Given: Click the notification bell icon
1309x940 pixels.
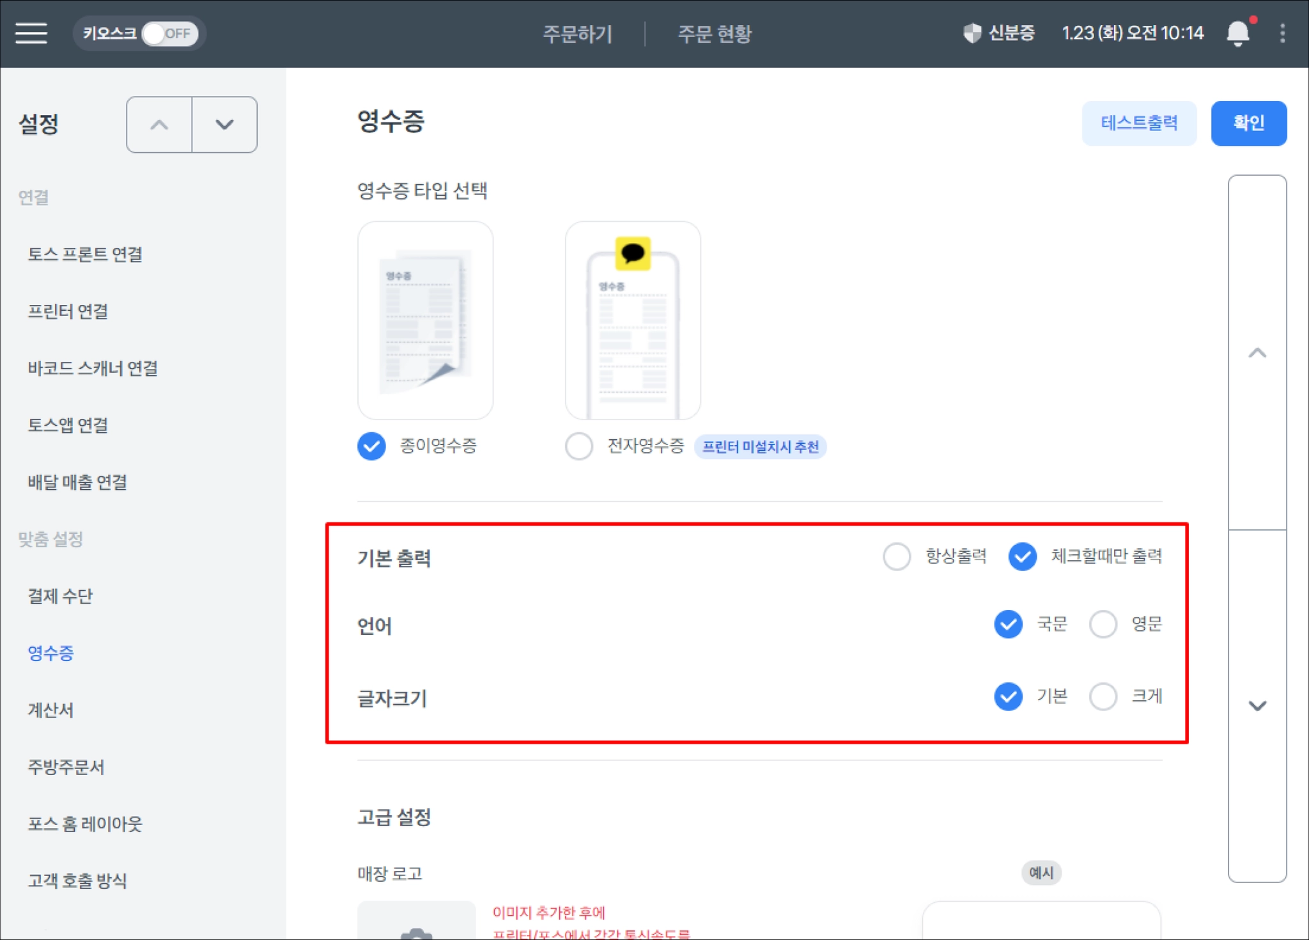Looking at the screenshot, I should 1237,33.
